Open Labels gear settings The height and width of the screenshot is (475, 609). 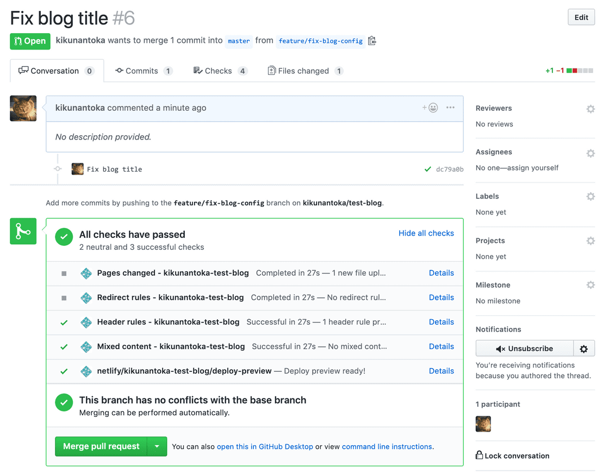click(590, 197)
